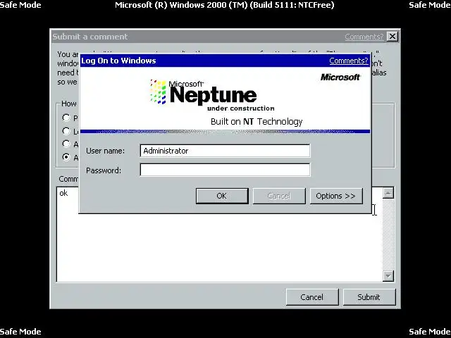The image size is (451, 338).
Task: Click Submit in Submit a comment window
Action: pyautogui.click(x=369, y=297)
